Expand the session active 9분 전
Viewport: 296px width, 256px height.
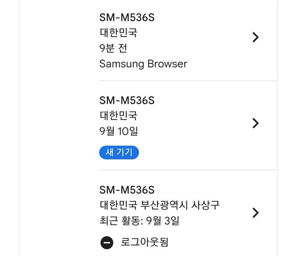point(255,37)
